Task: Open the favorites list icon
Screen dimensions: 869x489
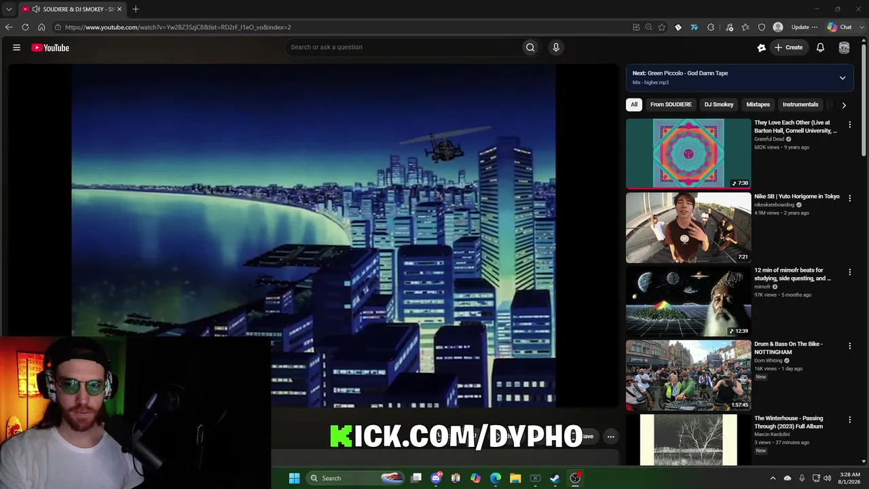Action: (745, 27)
